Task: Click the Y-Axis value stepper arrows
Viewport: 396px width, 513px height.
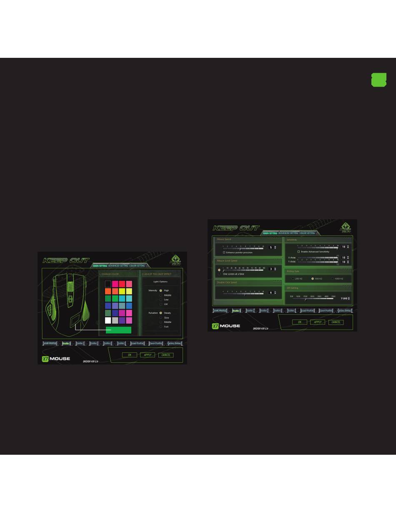Action: [348, 262]
